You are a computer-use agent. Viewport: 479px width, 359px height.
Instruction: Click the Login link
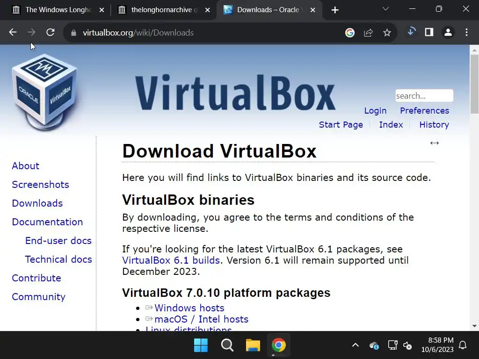click(375, 110)
